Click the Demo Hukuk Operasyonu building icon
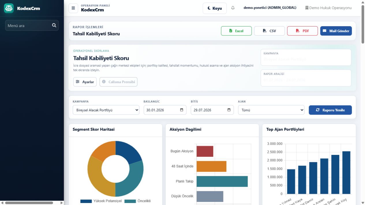Image resolution: width=365 pixels, height=205 pixels. pyautogui.click(x=307, y=8)
